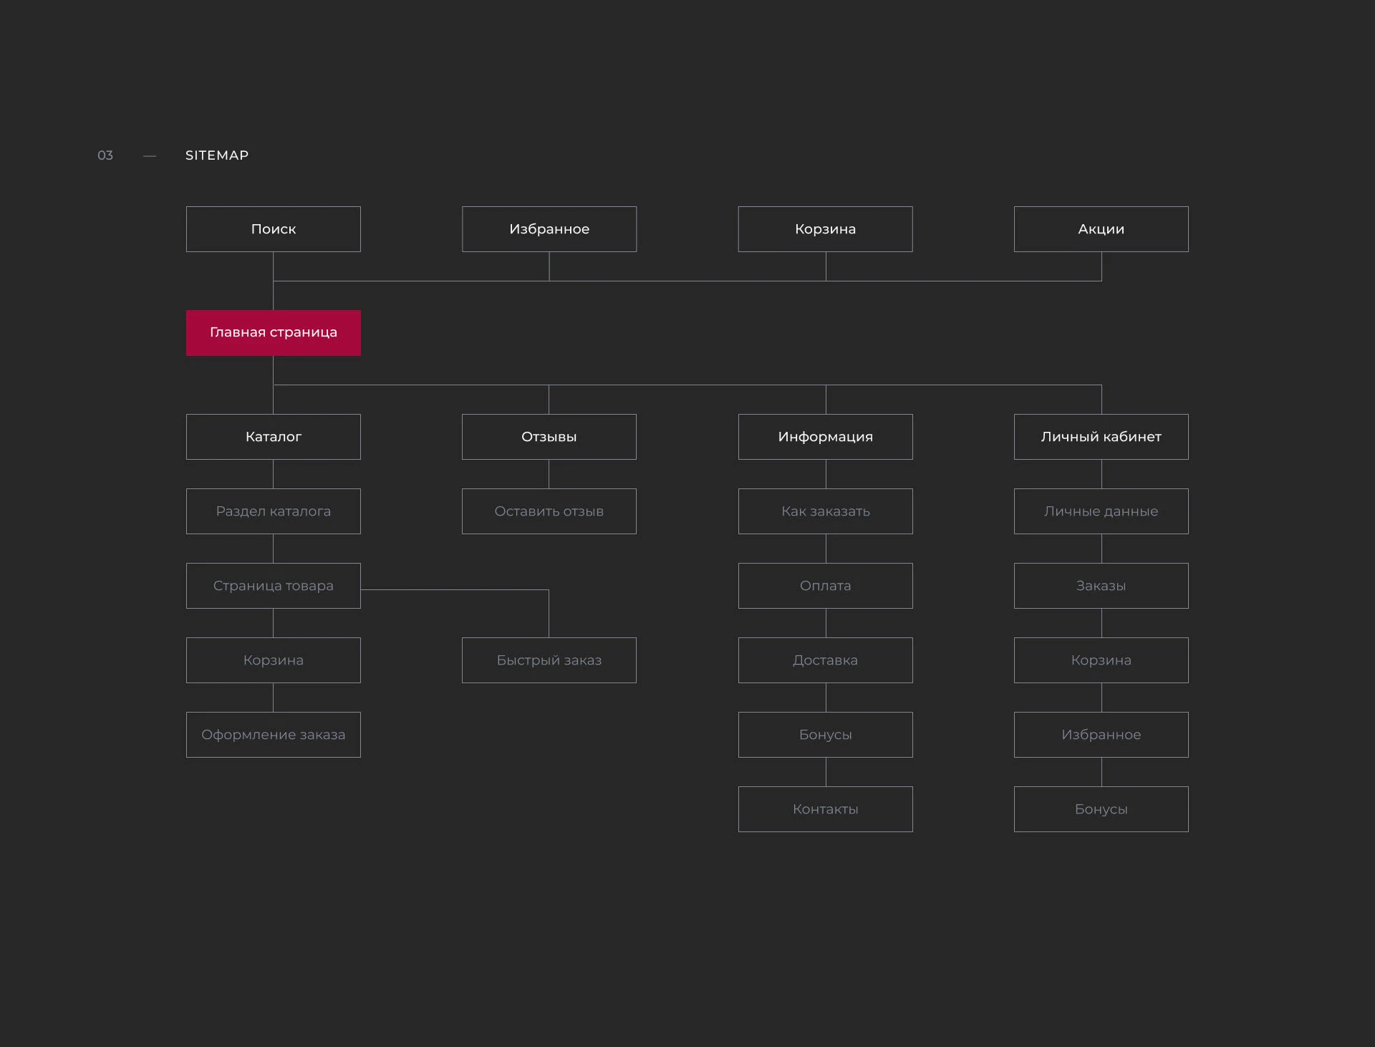Select the Отзывы box
The height and width of the screenshot is (1047, 1375).
549,437
